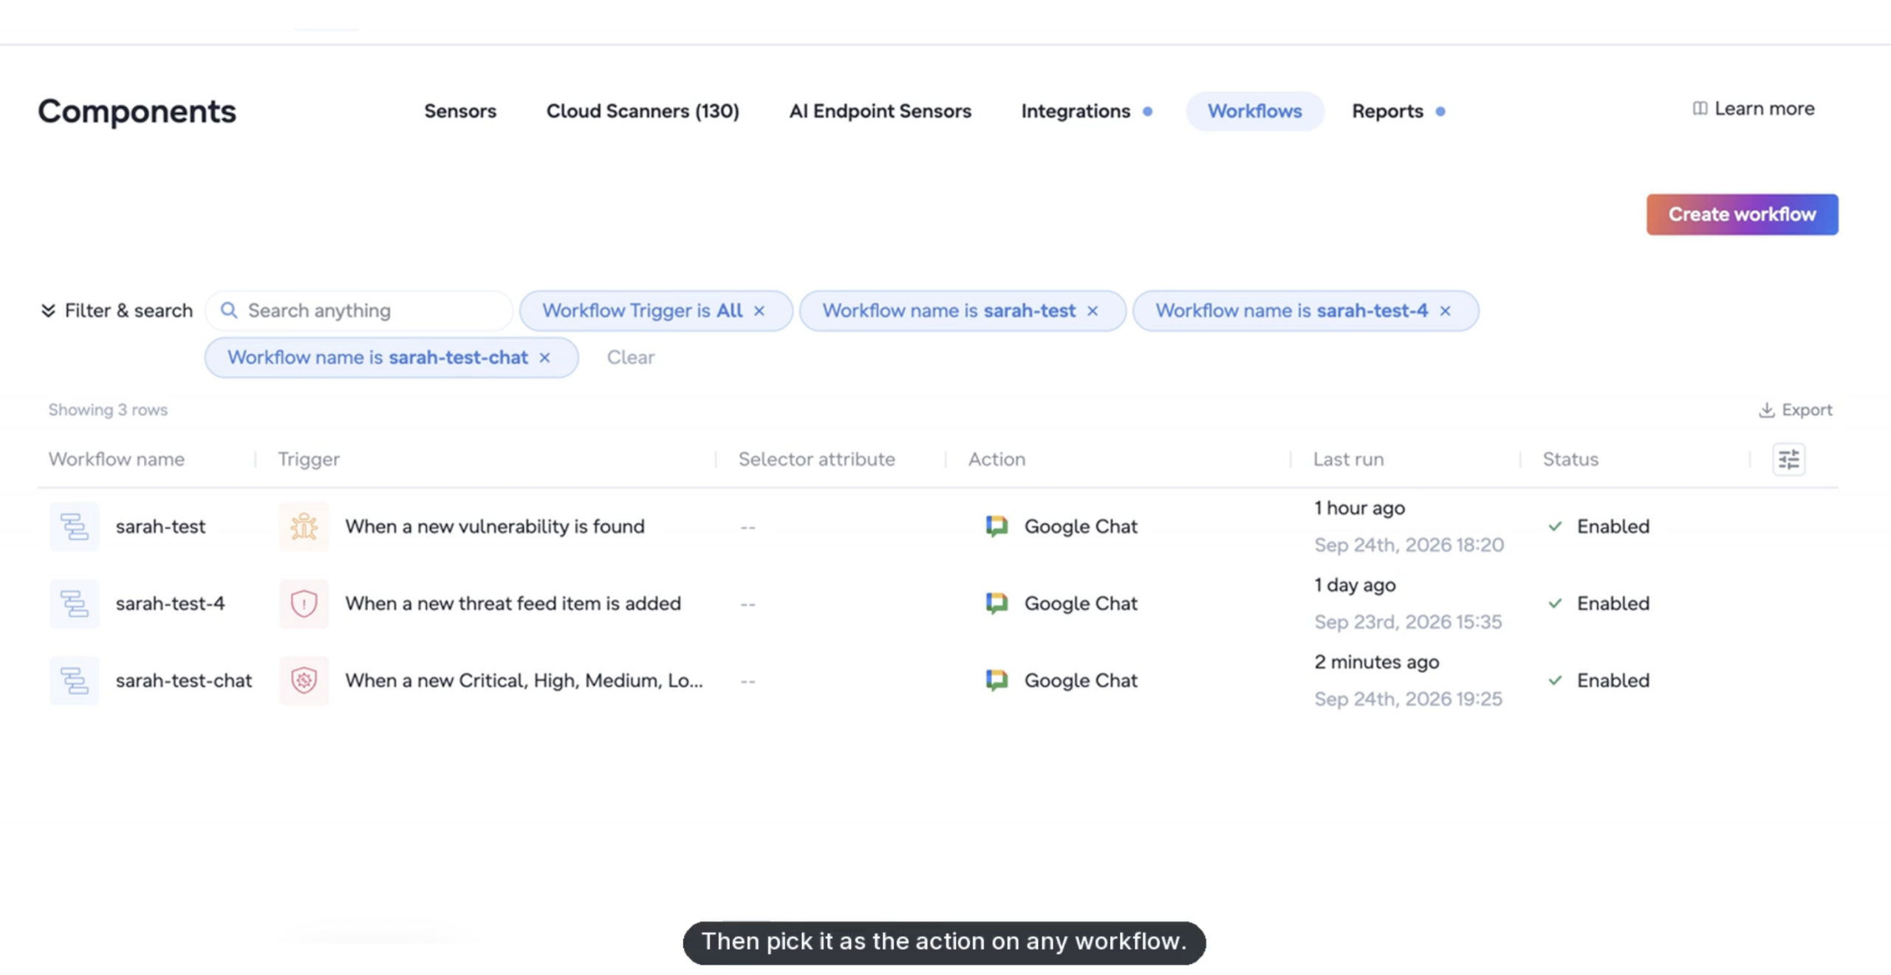Click the Trigger column header
This screenshot has width=1891, height=975.
[x=309, y=459]
